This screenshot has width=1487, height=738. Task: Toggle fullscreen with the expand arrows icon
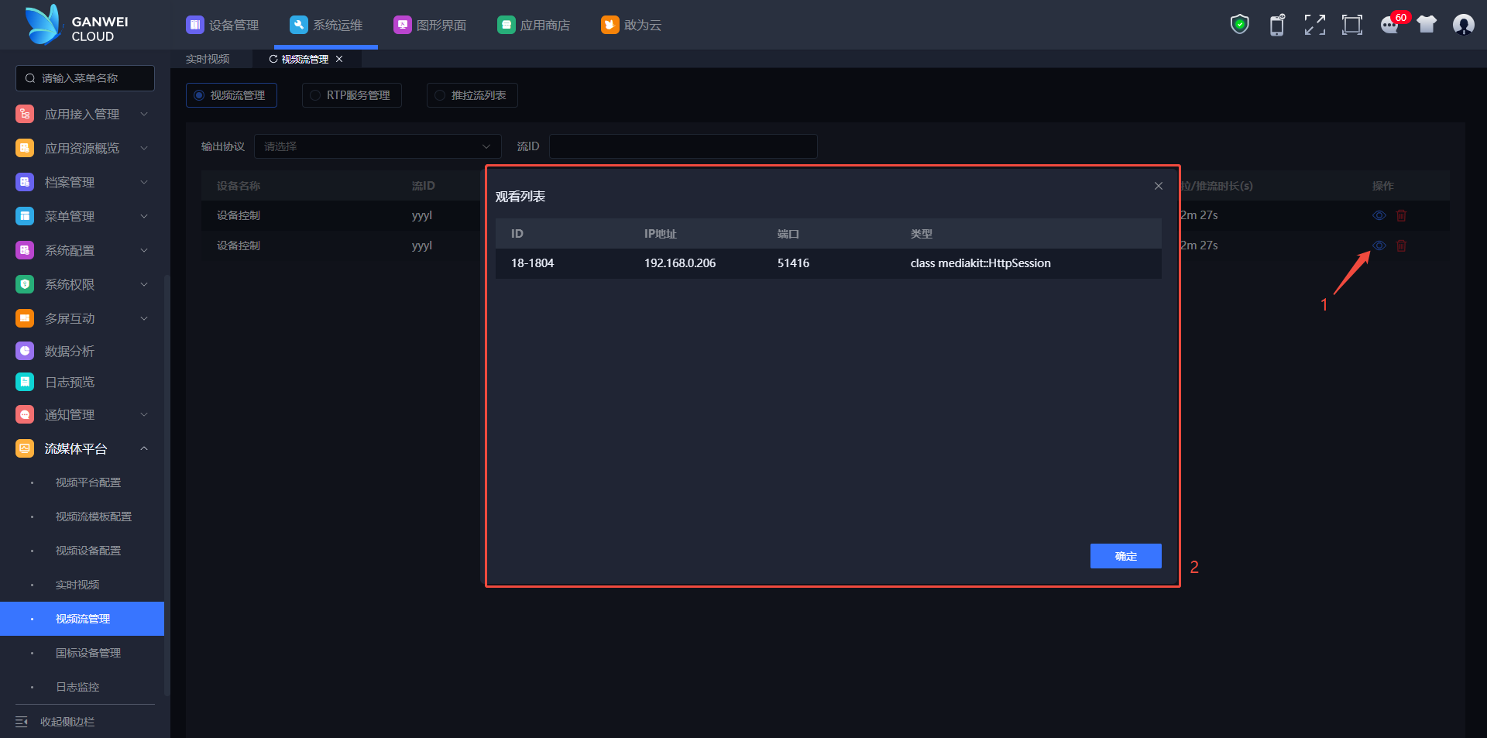pyautogui.click(x=1314, y=25)
